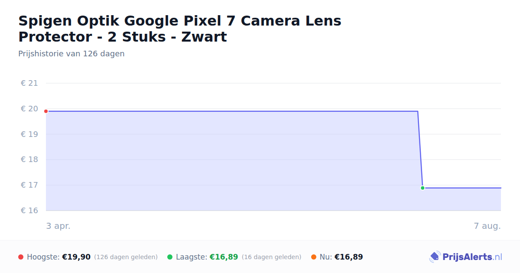Click the red highest-price dot on the chart
520x273 pixels.
point(46,111)
